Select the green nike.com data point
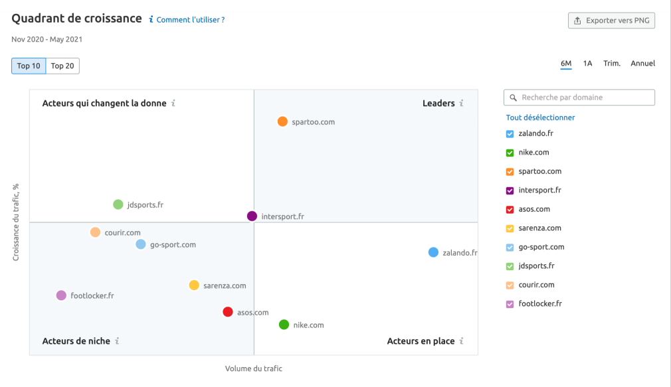Viewport: 671px width, 387px height. [x=284, y=325]
